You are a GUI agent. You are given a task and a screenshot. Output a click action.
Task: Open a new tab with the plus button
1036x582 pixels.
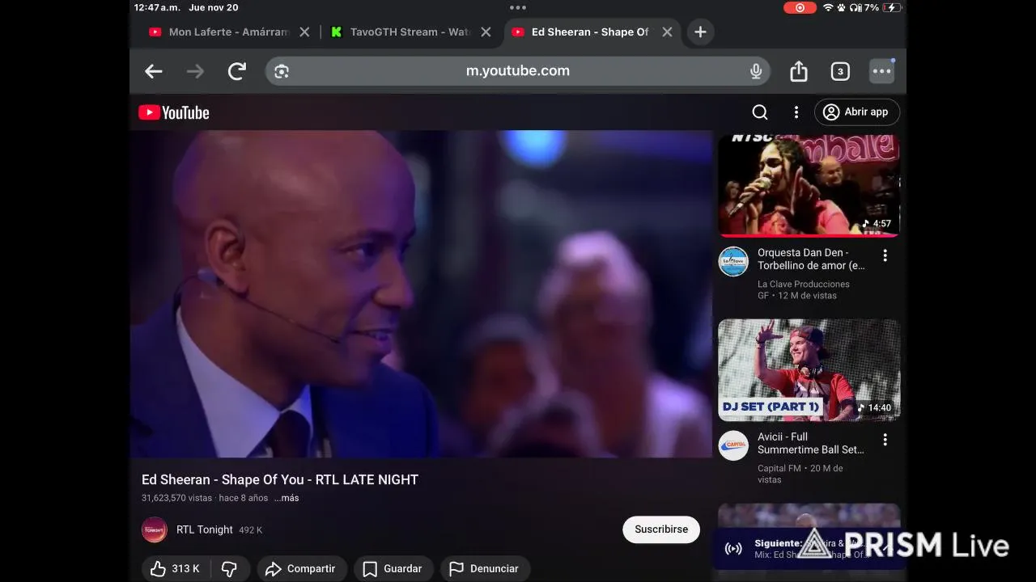[x=700, y=32]
